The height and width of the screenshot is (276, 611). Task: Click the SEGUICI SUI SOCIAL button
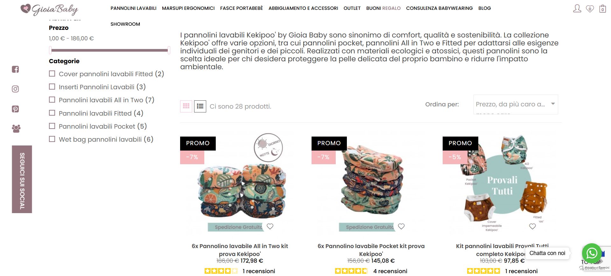(22, 179)
